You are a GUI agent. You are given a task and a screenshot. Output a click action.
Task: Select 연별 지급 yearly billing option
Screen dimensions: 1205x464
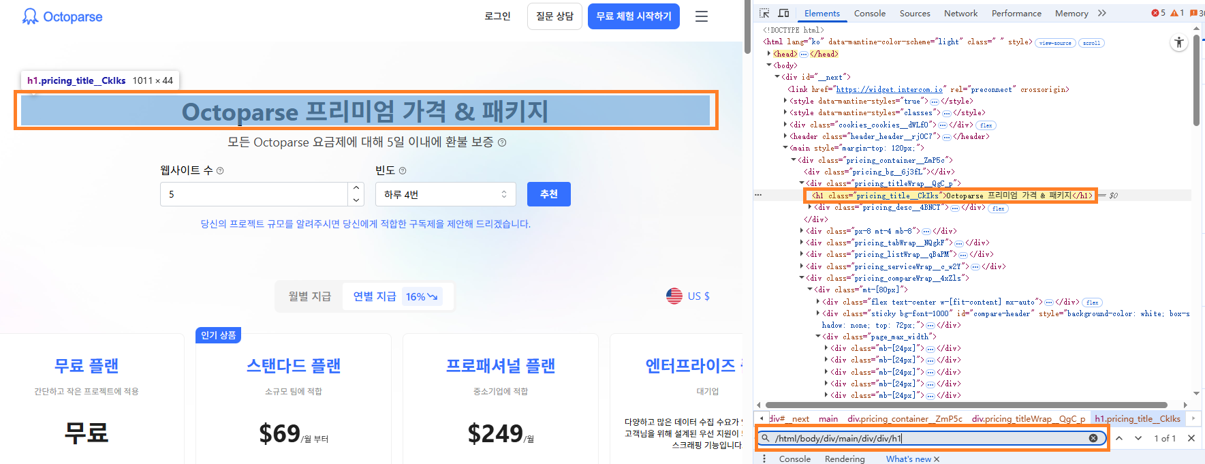375,296
